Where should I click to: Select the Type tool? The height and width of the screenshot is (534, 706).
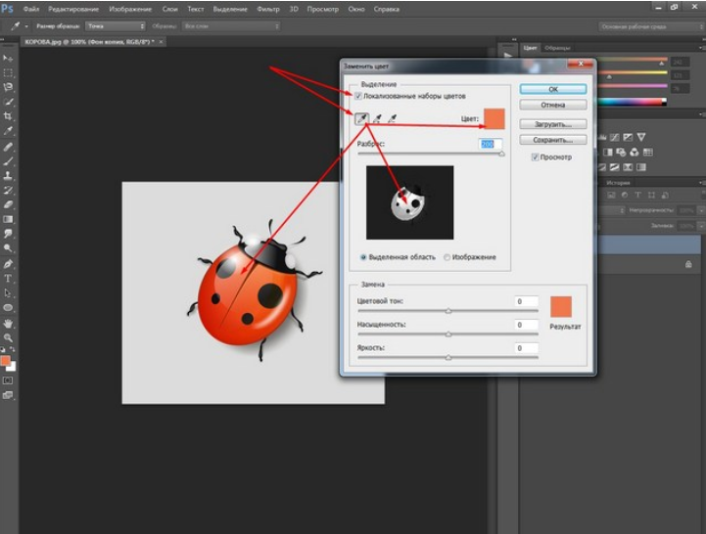coord(8,279)
